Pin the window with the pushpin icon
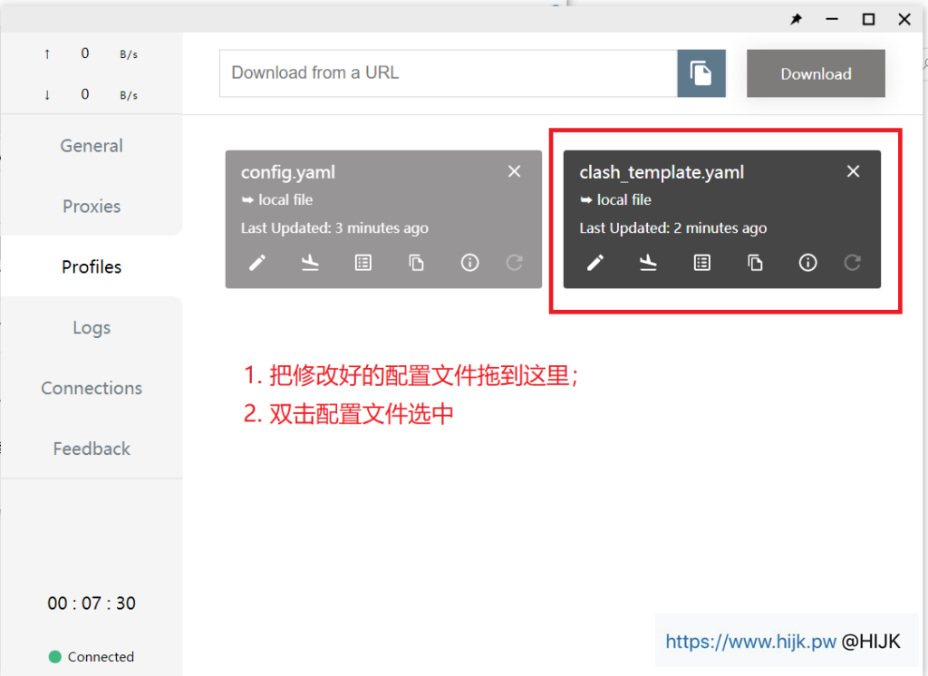The image size is (928, 676). click(x=797, y=19)
